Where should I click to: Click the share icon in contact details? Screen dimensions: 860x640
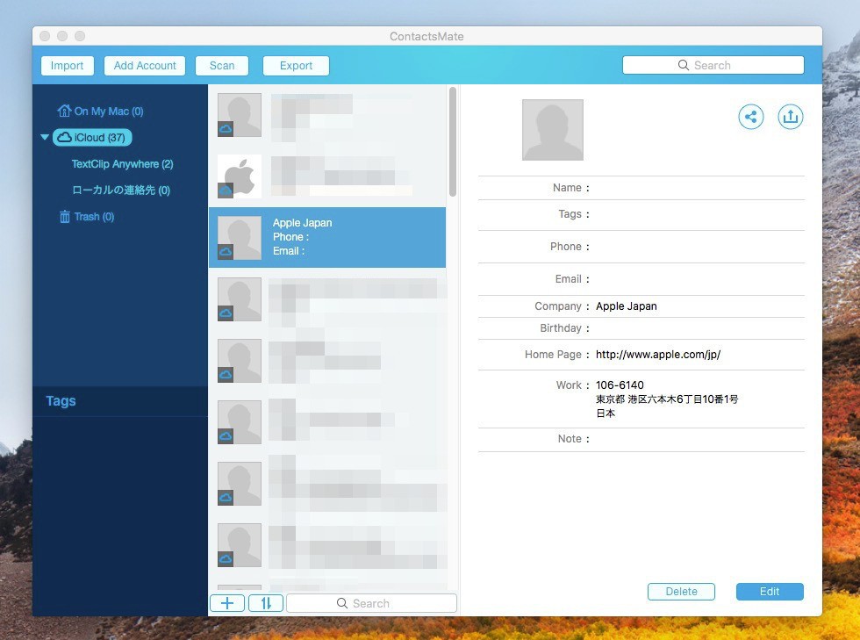point(750,117)
